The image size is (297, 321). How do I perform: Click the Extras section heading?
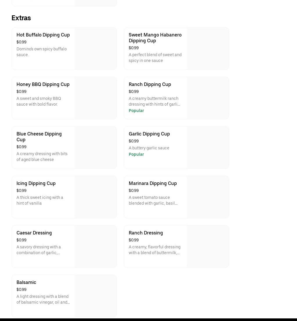tap(21, 18)
